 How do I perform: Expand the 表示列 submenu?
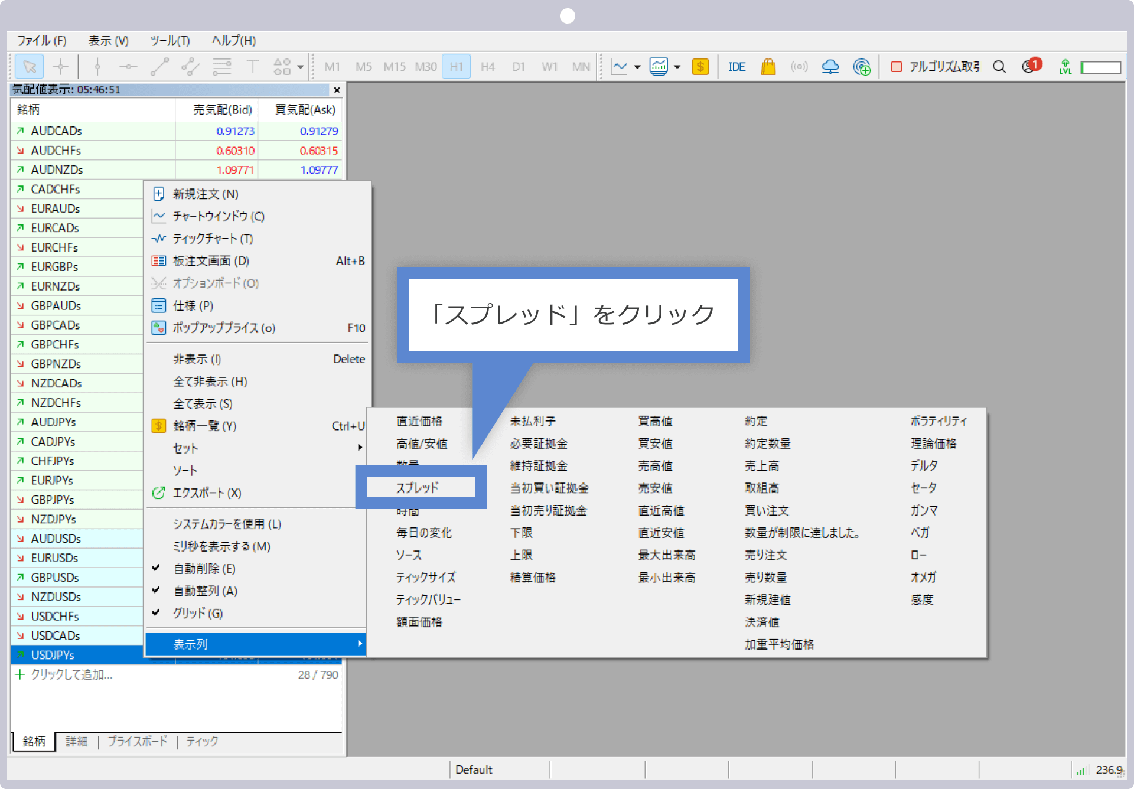point(256,644)
